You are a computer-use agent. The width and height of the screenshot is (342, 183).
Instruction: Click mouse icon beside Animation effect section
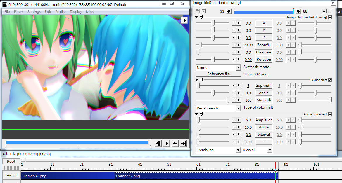201,114
